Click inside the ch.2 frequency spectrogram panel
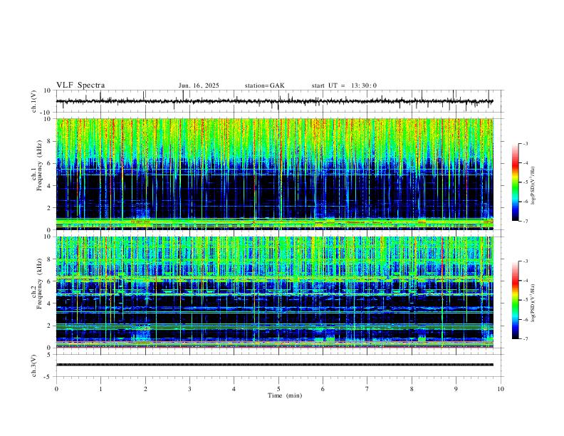564x436 pixels. 275,292
